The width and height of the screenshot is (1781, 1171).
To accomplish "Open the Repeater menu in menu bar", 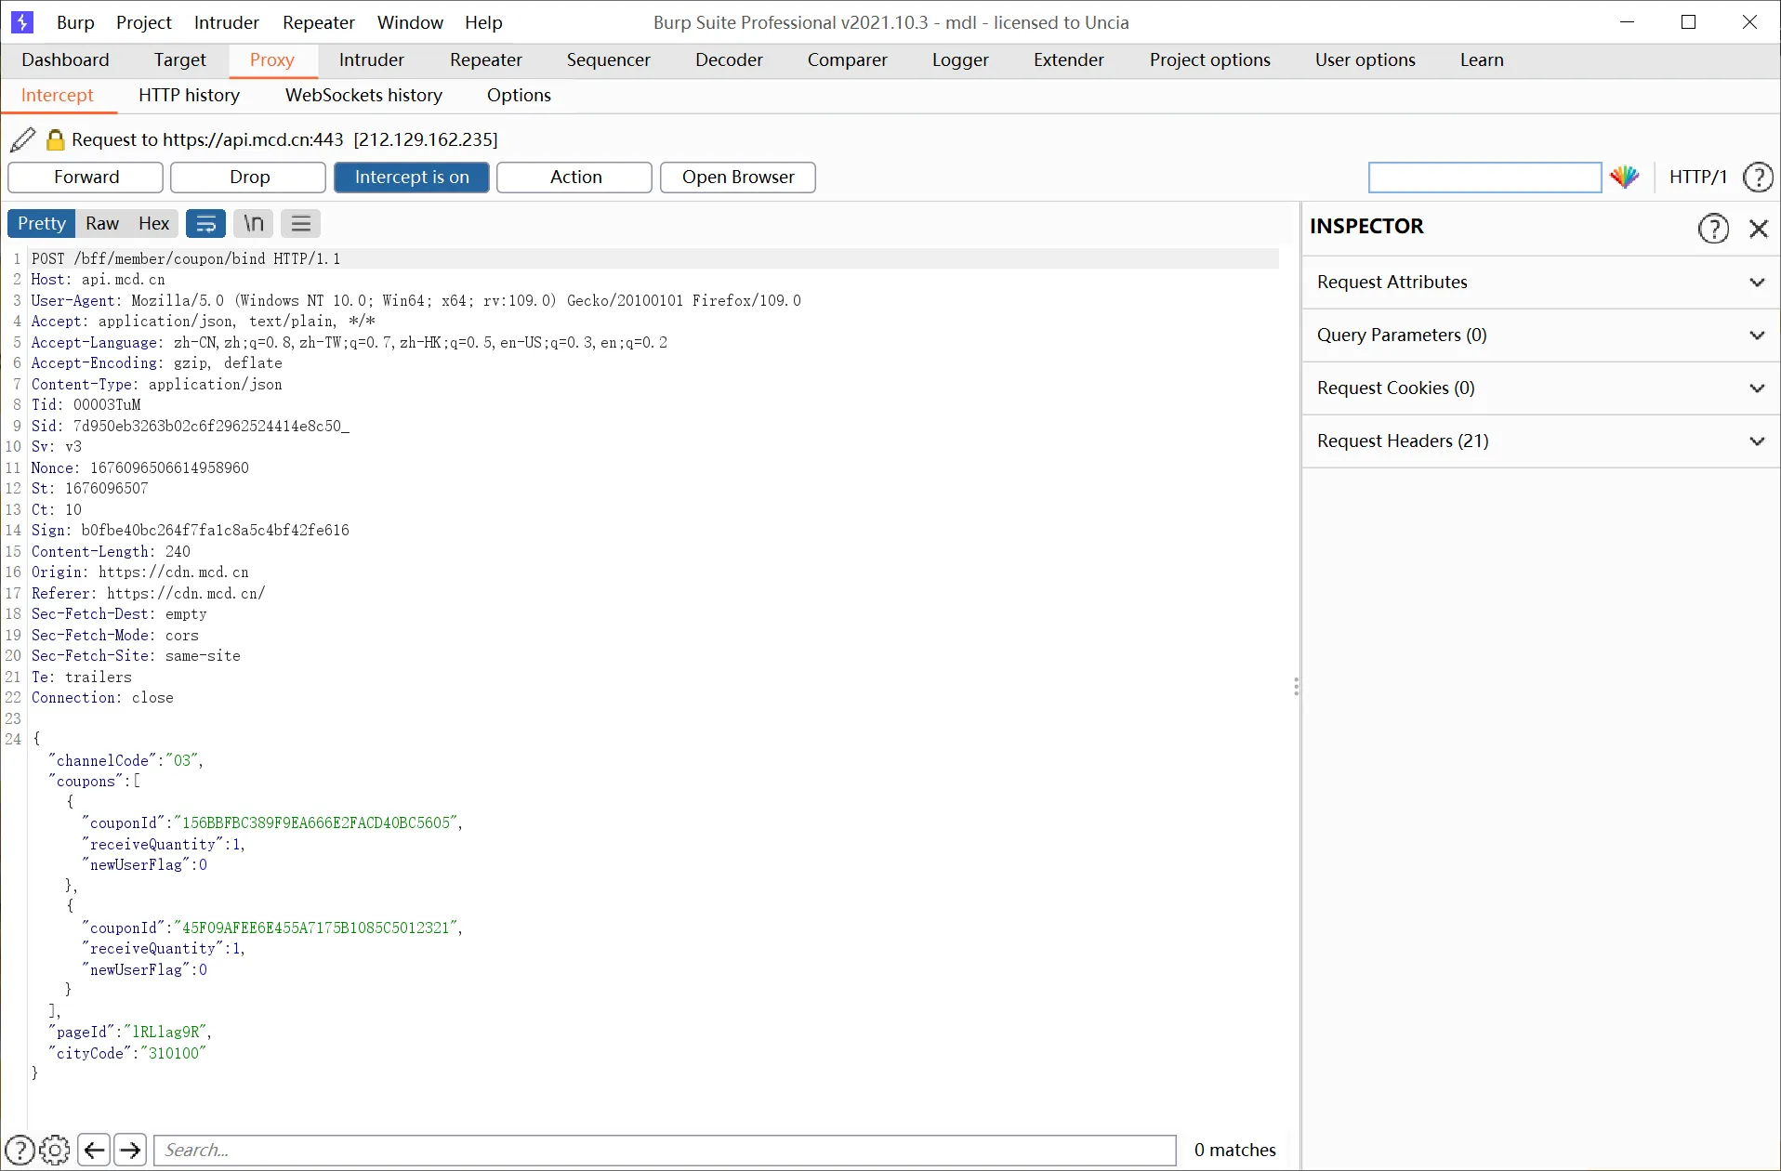I will (319, 22).
